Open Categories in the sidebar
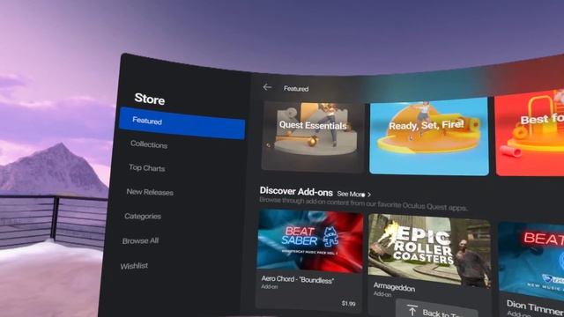Screen dimensions: 564x317 pos(143,216)
